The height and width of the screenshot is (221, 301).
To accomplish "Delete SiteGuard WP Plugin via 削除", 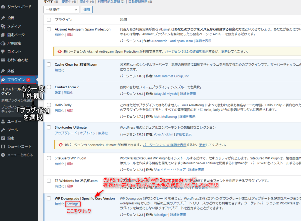I will [70, 164].
